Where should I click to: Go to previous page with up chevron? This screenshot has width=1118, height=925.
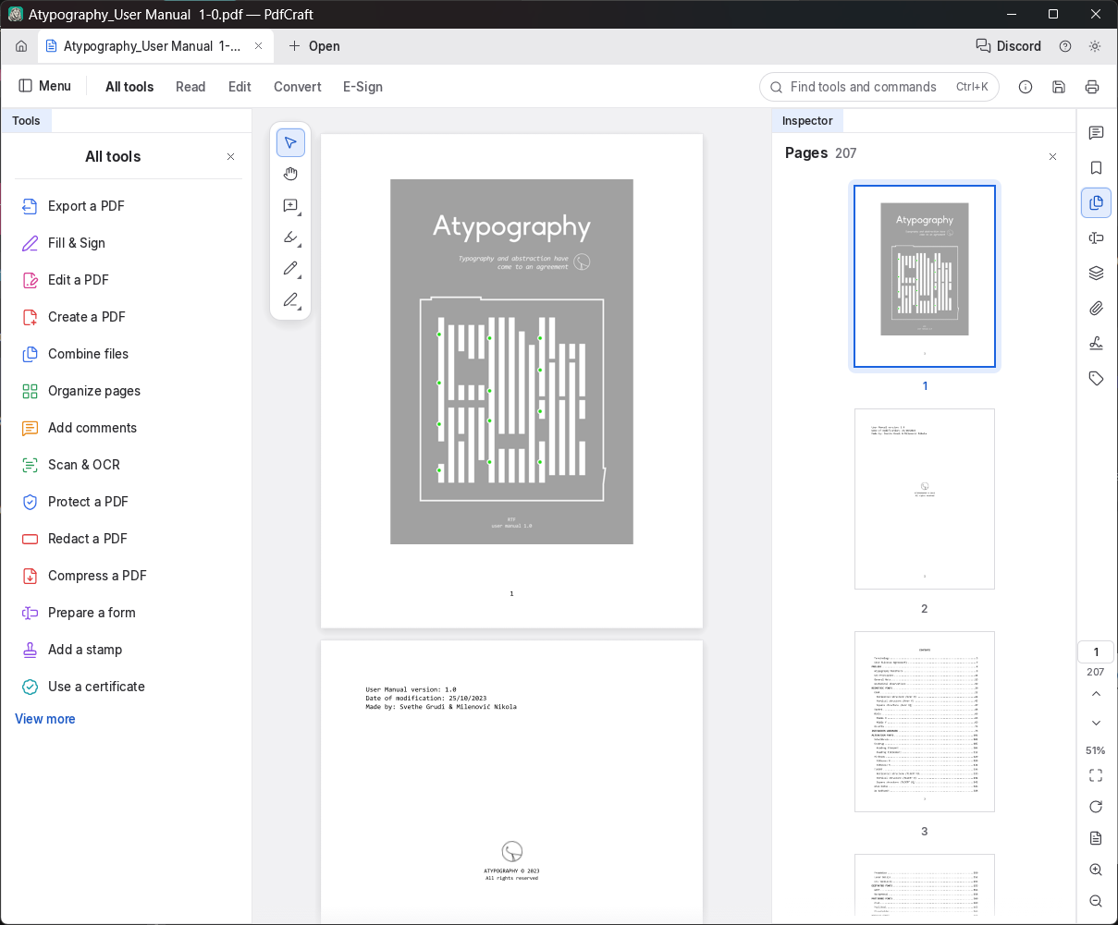(x=1096, y=693)
